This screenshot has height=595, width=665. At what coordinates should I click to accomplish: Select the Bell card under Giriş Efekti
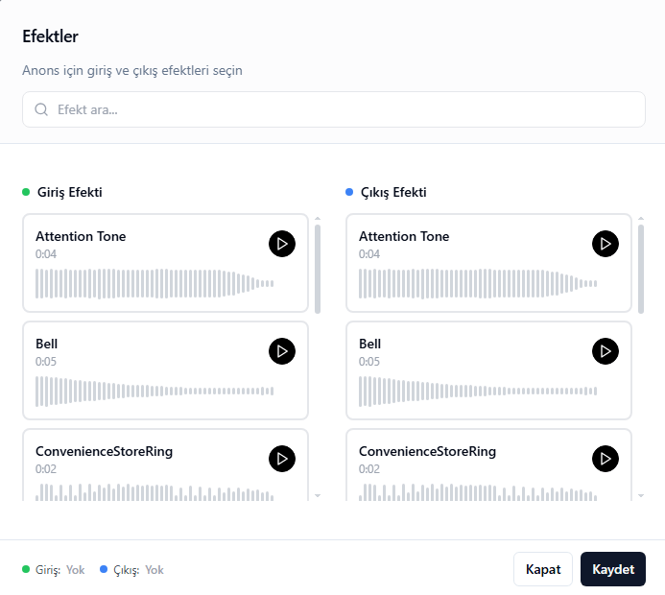tap(144, 347)
